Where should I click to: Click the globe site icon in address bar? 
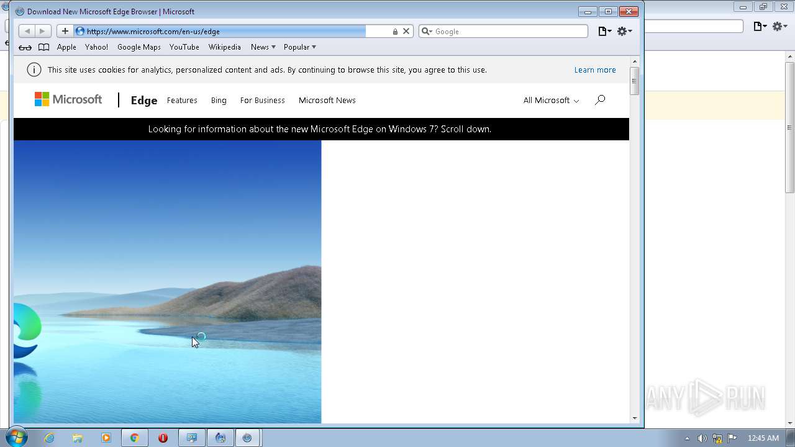click(x=79, y=31)
